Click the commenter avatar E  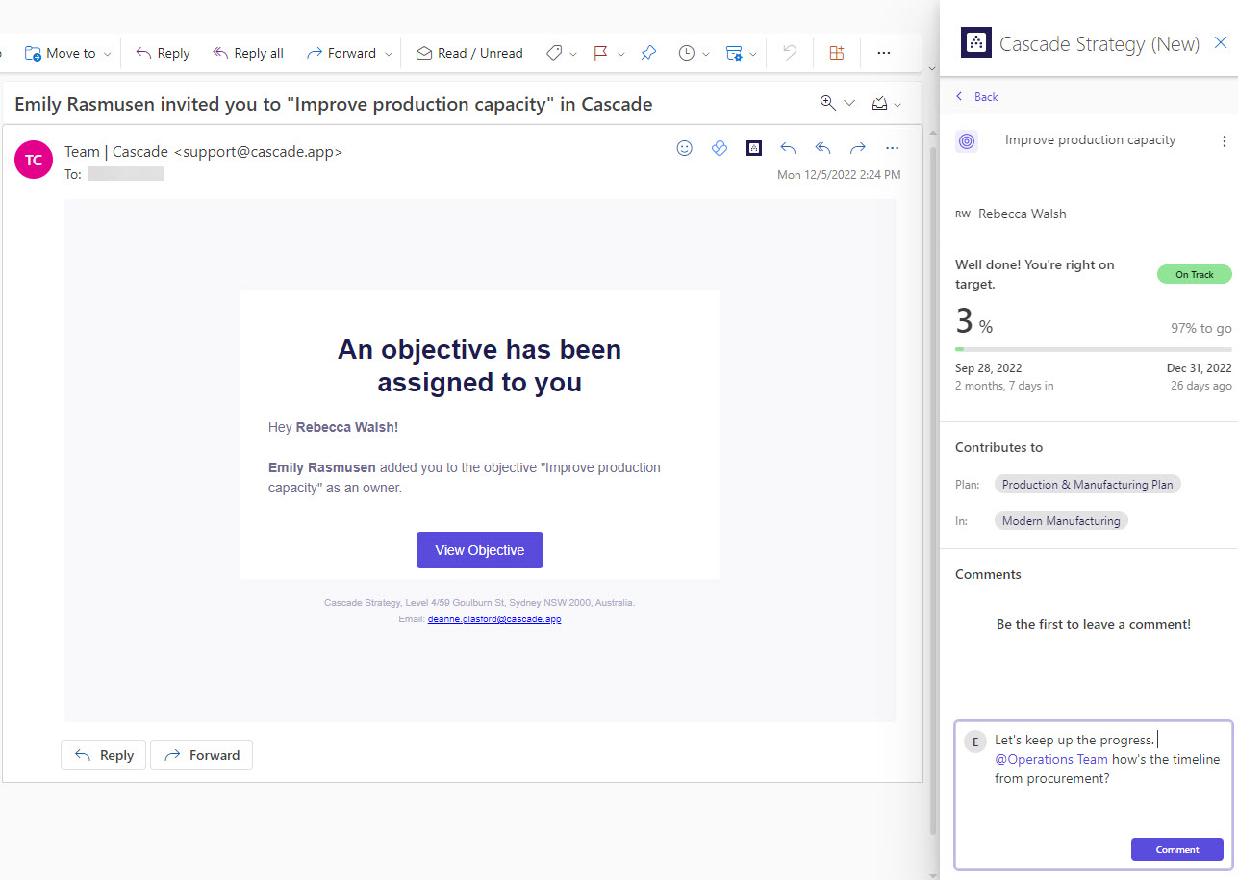975,742
